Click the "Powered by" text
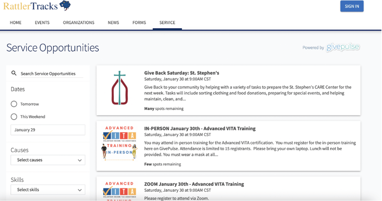Screen dimensions: 382x201 (x=313, y=48)
